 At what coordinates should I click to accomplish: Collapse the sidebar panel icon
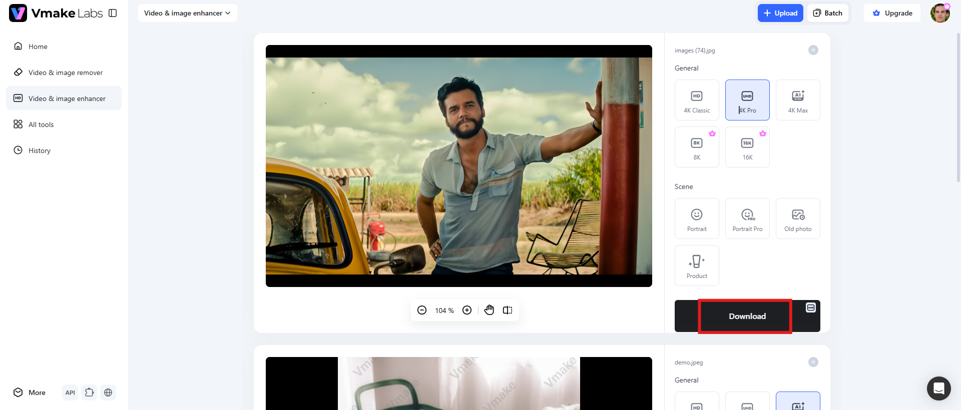point(113,13)
